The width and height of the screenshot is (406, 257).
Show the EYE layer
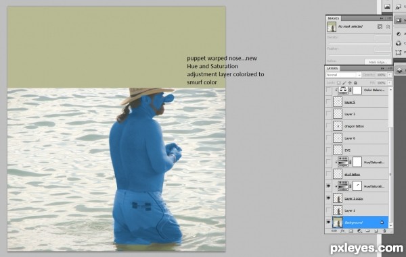coord(328,150)
